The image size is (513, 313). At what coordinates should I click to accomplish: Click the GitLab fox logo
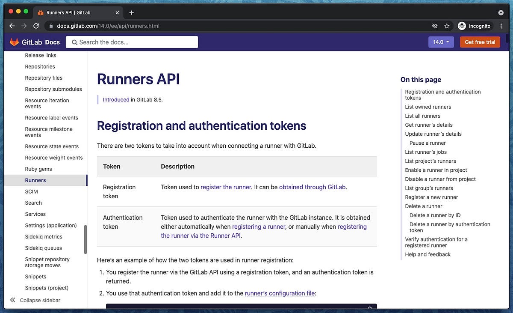pyautogui.click(x=14, y=42)
